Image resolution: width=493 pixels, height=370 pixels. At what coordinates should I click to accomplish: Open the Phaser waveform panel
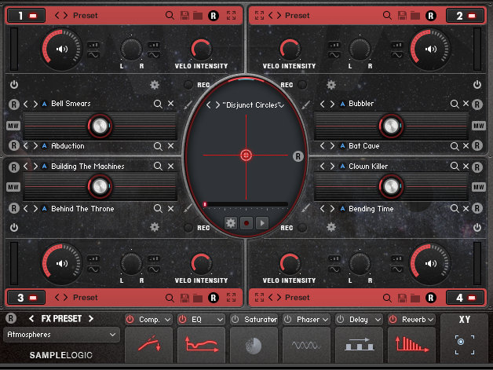pos(306,345)
